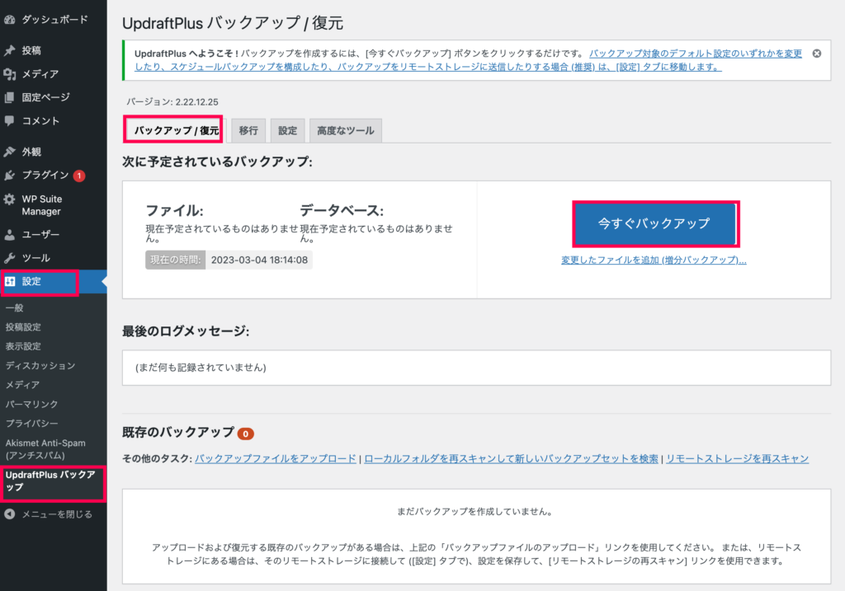Screen dimensions: 845x591
Task: Click the 既存のバックアップ heading
Action: point(178,433)
